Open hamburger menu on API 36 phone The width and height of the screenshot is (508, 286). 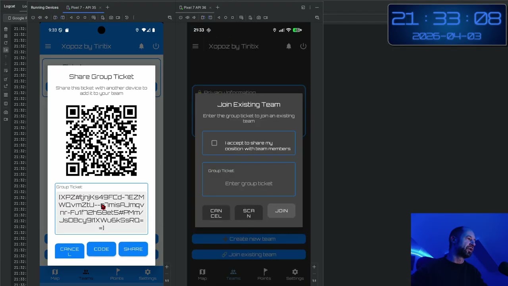195,46
